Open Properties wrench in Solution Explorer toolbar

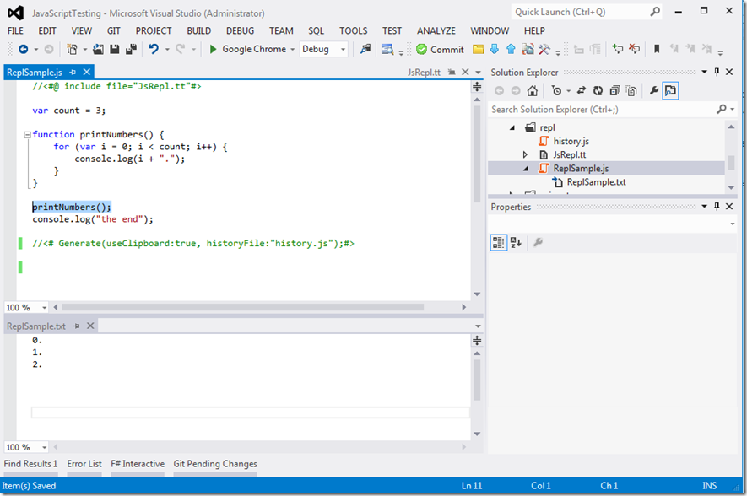[654, 90]
